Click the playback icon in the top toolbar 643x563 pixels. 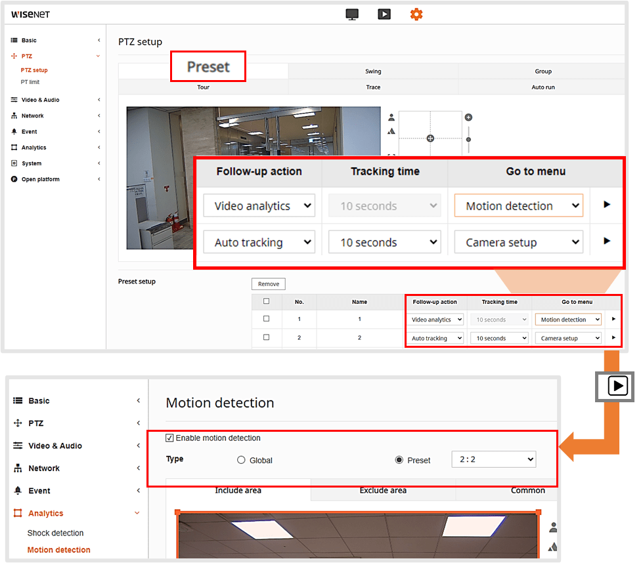(x=384, y=13)
